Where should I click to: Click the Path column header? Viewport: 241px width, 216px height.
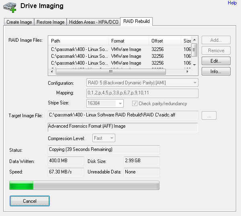click(x=79, y=41)
